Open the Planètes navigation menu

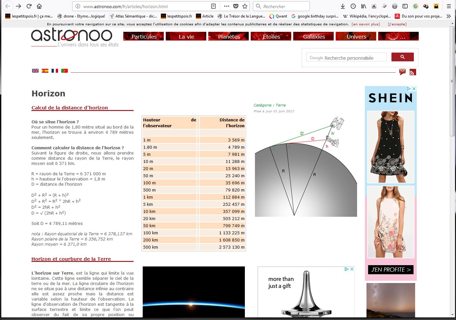click(x=229, y=36)
